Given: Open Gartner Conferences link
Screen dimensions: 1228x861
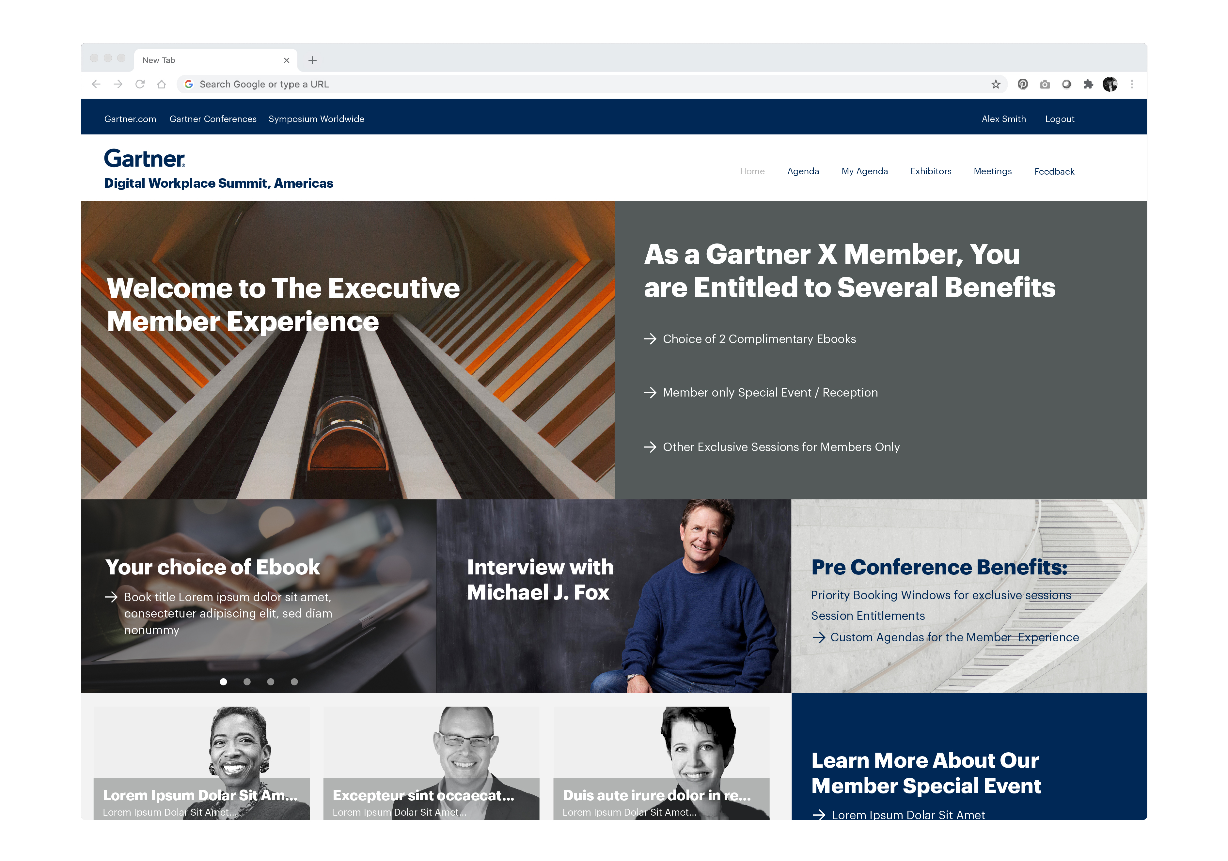Looking at the screenshot, I should (x=213, y=119).
